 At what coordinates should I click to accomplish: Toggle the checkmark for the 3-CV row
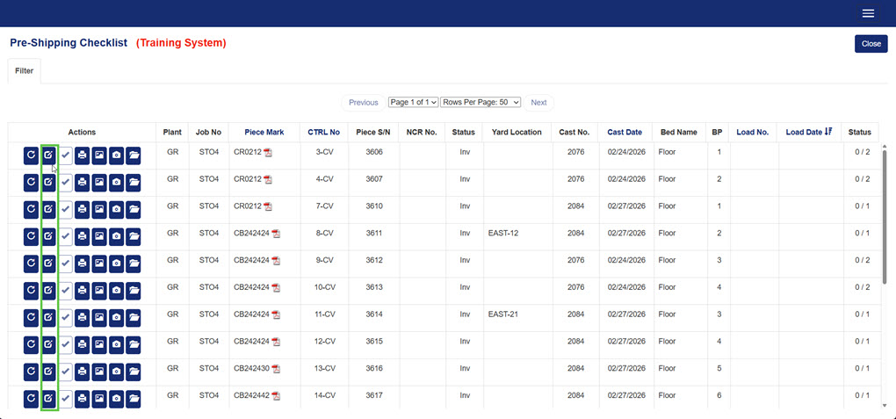point(66,155)
